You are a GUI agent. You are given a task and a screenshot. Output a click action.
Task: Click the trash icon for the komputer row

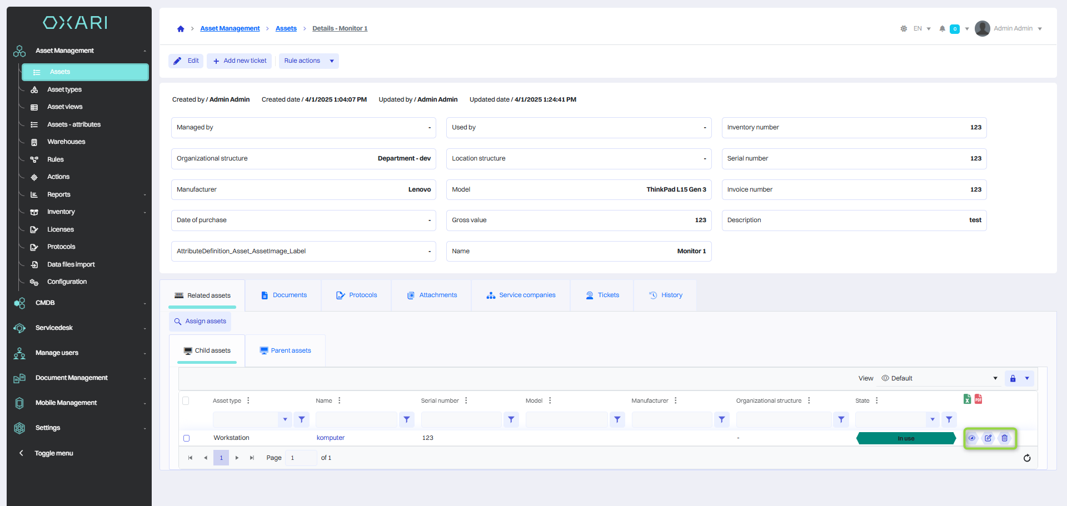[x=1004, y=438]
